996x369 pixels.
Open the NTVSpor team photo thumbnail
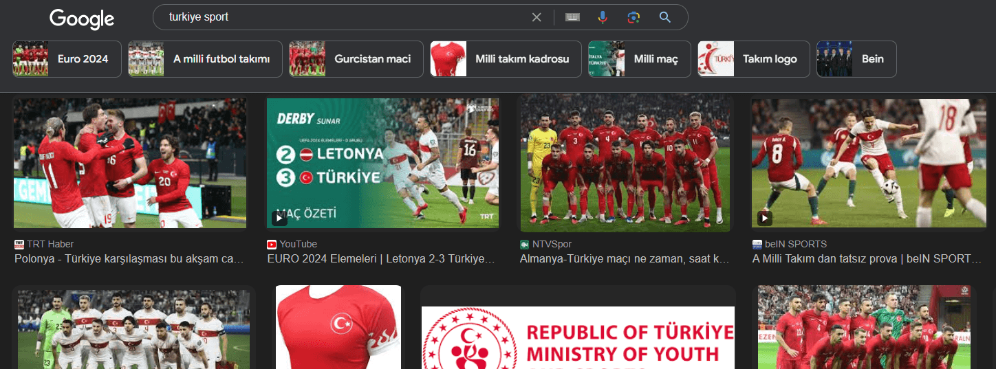point(625,163)
